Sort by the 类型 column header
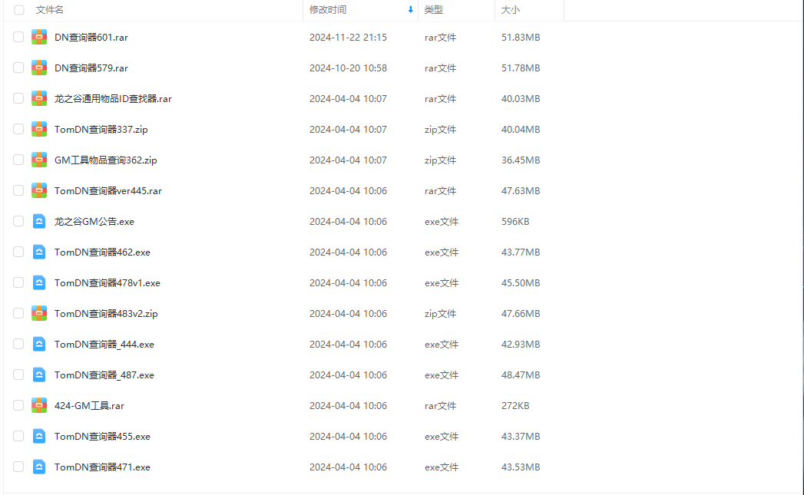Image resolution: width=804 pixels, height=495 pixels. (434, 10)
